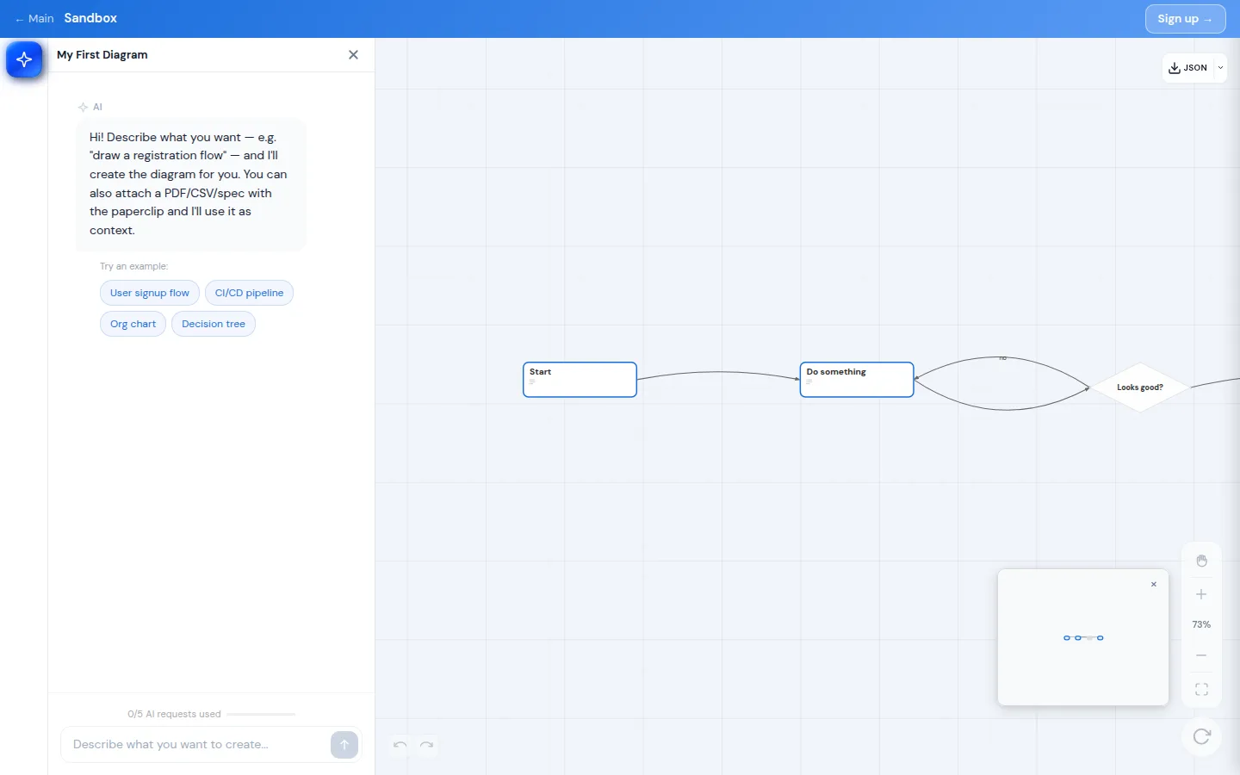Go back to Main link
Viewport: 1240px width, 775px height.
tap(34, 18)
